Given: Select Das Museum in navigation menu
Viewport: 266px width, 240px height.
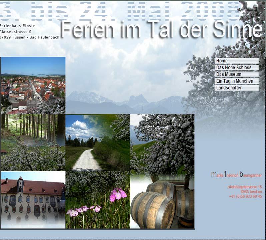Looking at the screenshot, I should [x=236, y=74].
